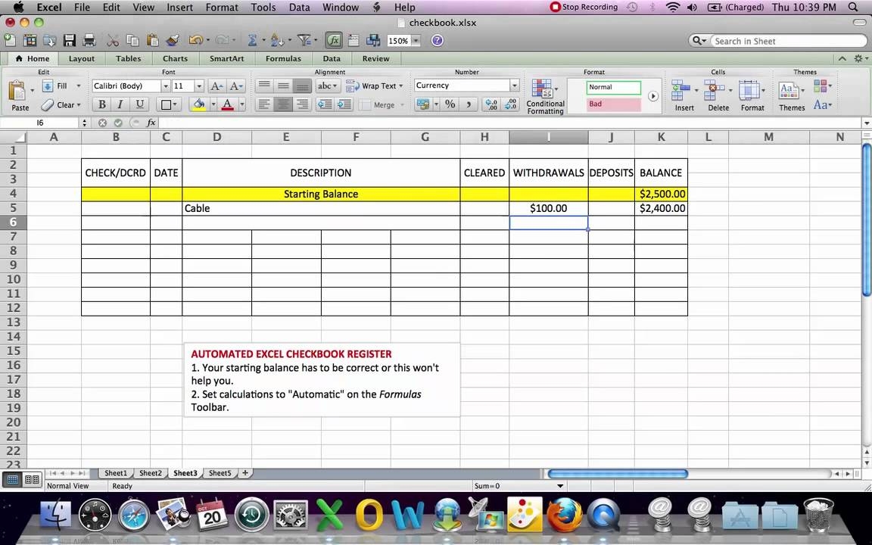
Task: Click the Themes icon in the ribbon
Action: click(791, 91)
